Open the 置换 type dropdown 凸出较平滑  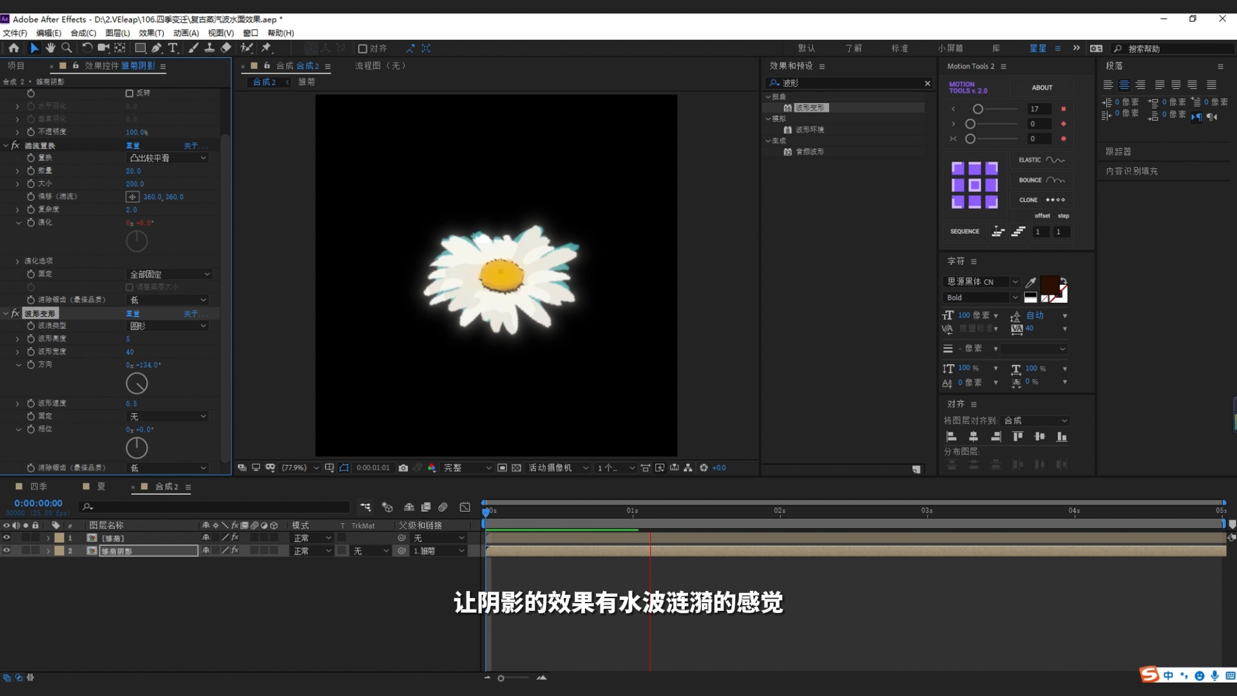[x=168, y=158]
